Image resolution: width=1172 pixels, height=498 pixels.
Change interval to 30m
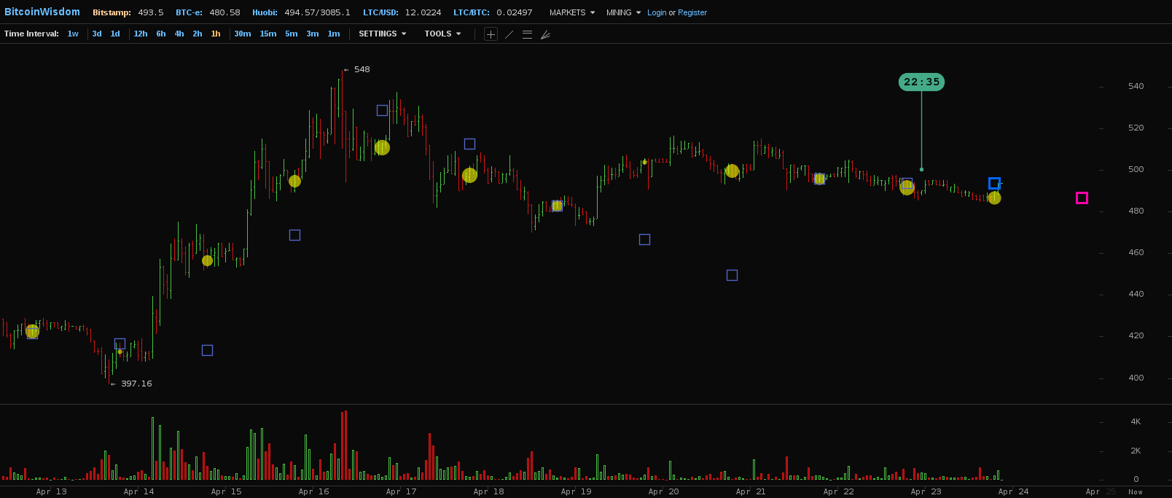click(x=243, y=34)
